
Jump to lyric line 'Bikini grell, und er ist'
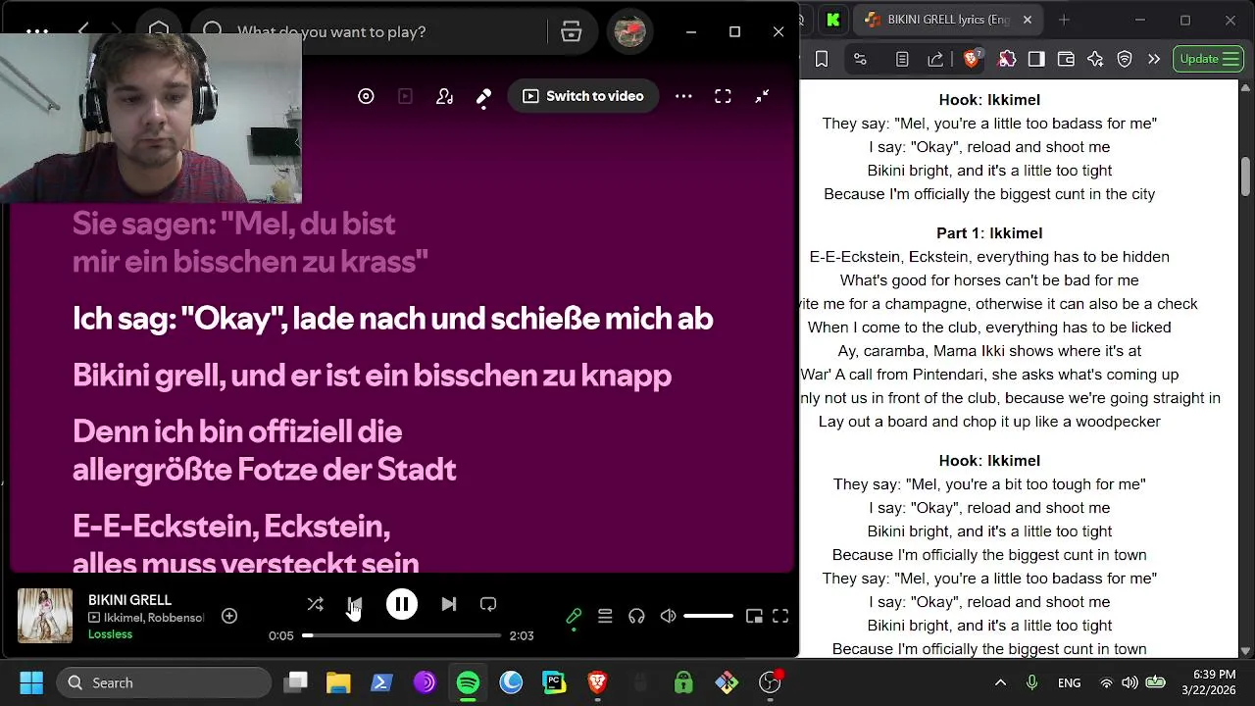coord(372,376)
